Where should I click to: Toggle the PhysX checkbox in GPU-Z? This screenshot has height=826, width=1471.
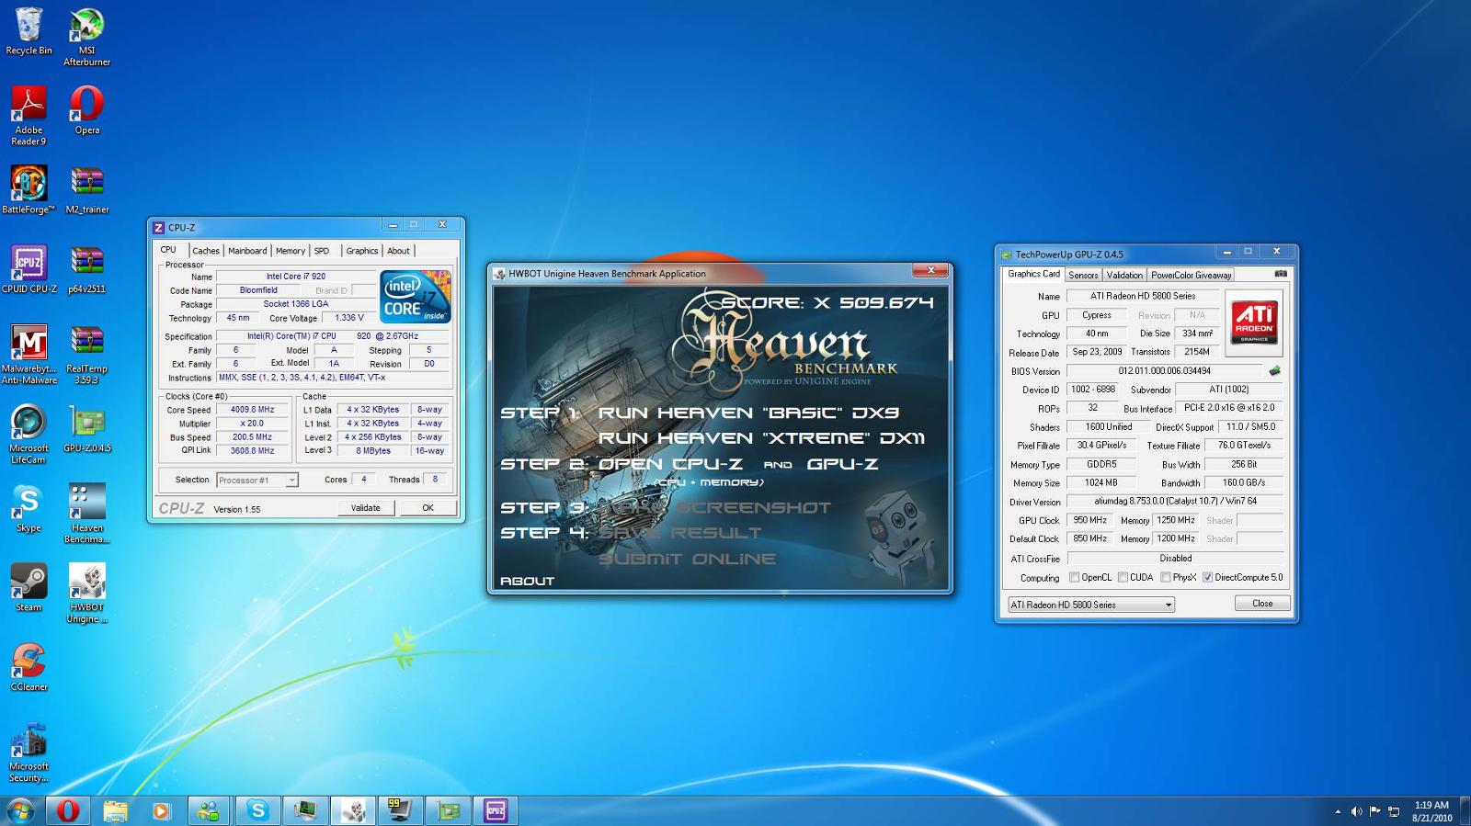[x=1166, y=578]
